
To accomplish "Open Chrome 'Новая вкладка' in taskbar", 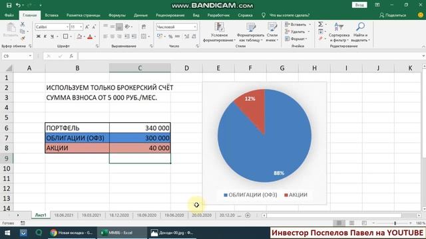I will (72, 233).
